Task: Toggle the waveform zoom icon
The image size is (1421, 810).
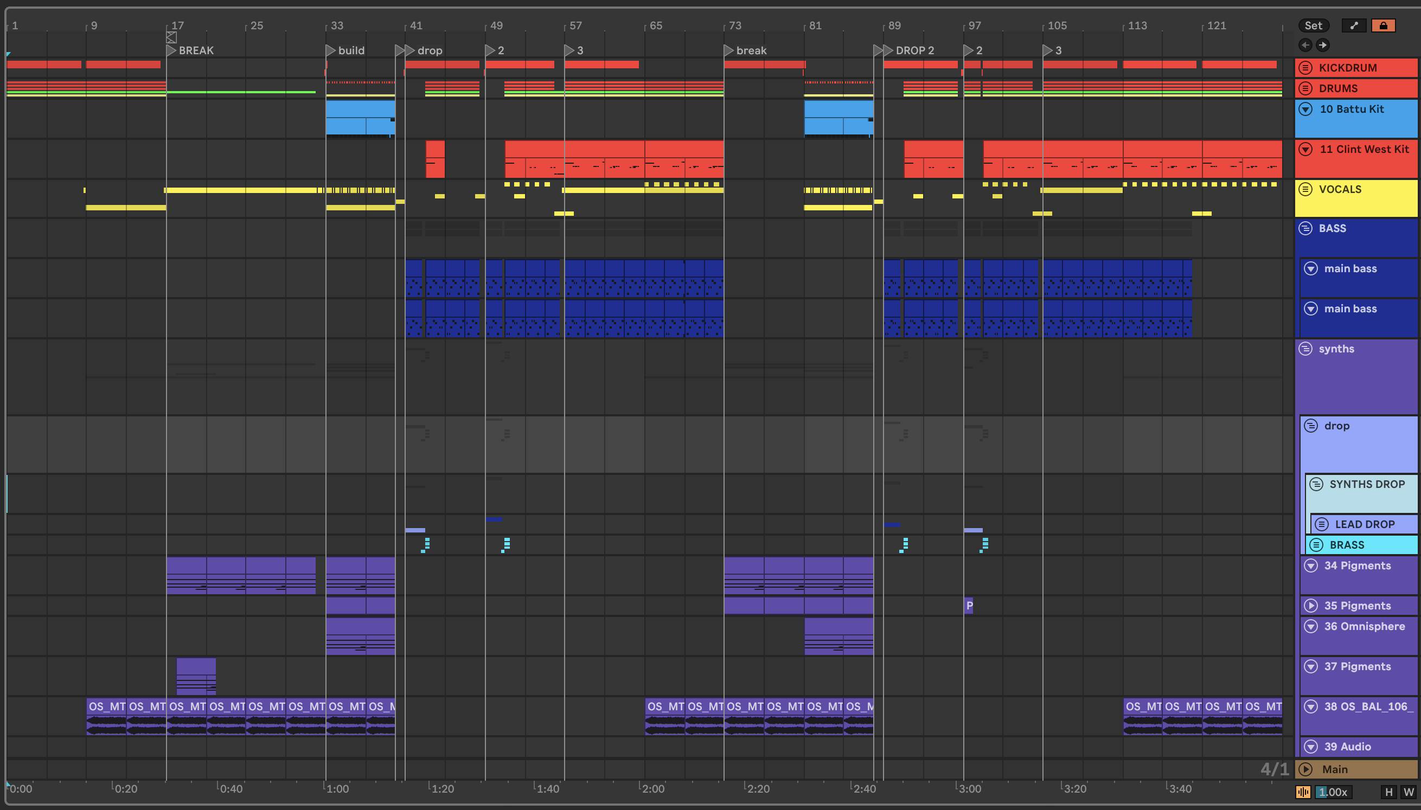Action: pos(1303,792)
